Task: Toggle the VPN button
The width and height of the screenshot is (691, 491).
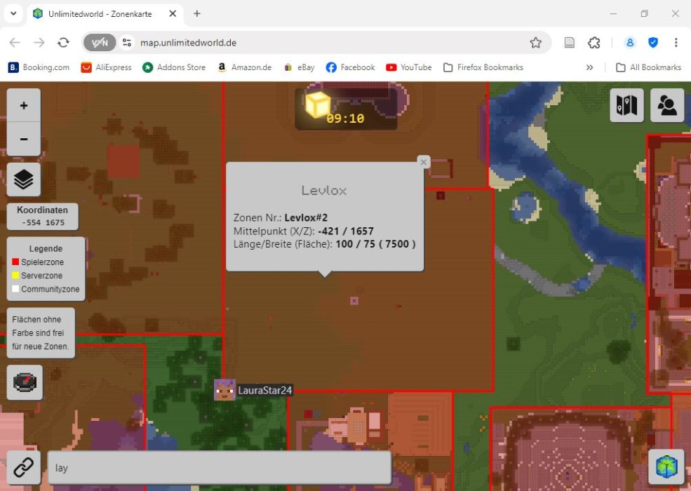Action: click(100, 43)
